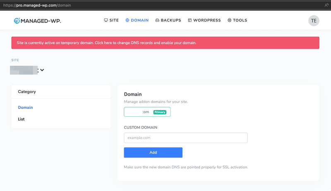Click the drive icon beside Backups
Screen dimensions: 331x191
click(157, 20)
